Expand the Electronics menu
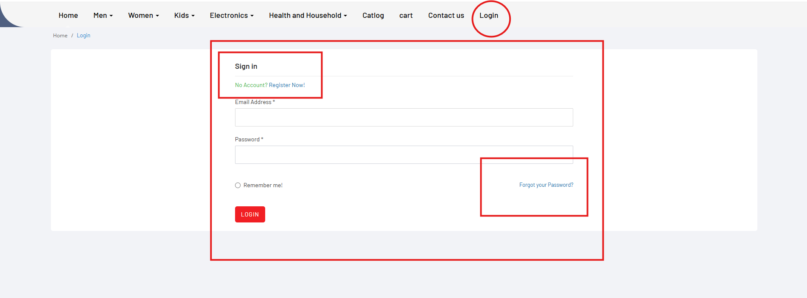 click(231, 16)
